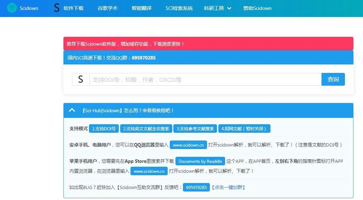Click the Scidown round logo icon
The width and height of the screenshot is (363, 200).
[x=12, y=8]
